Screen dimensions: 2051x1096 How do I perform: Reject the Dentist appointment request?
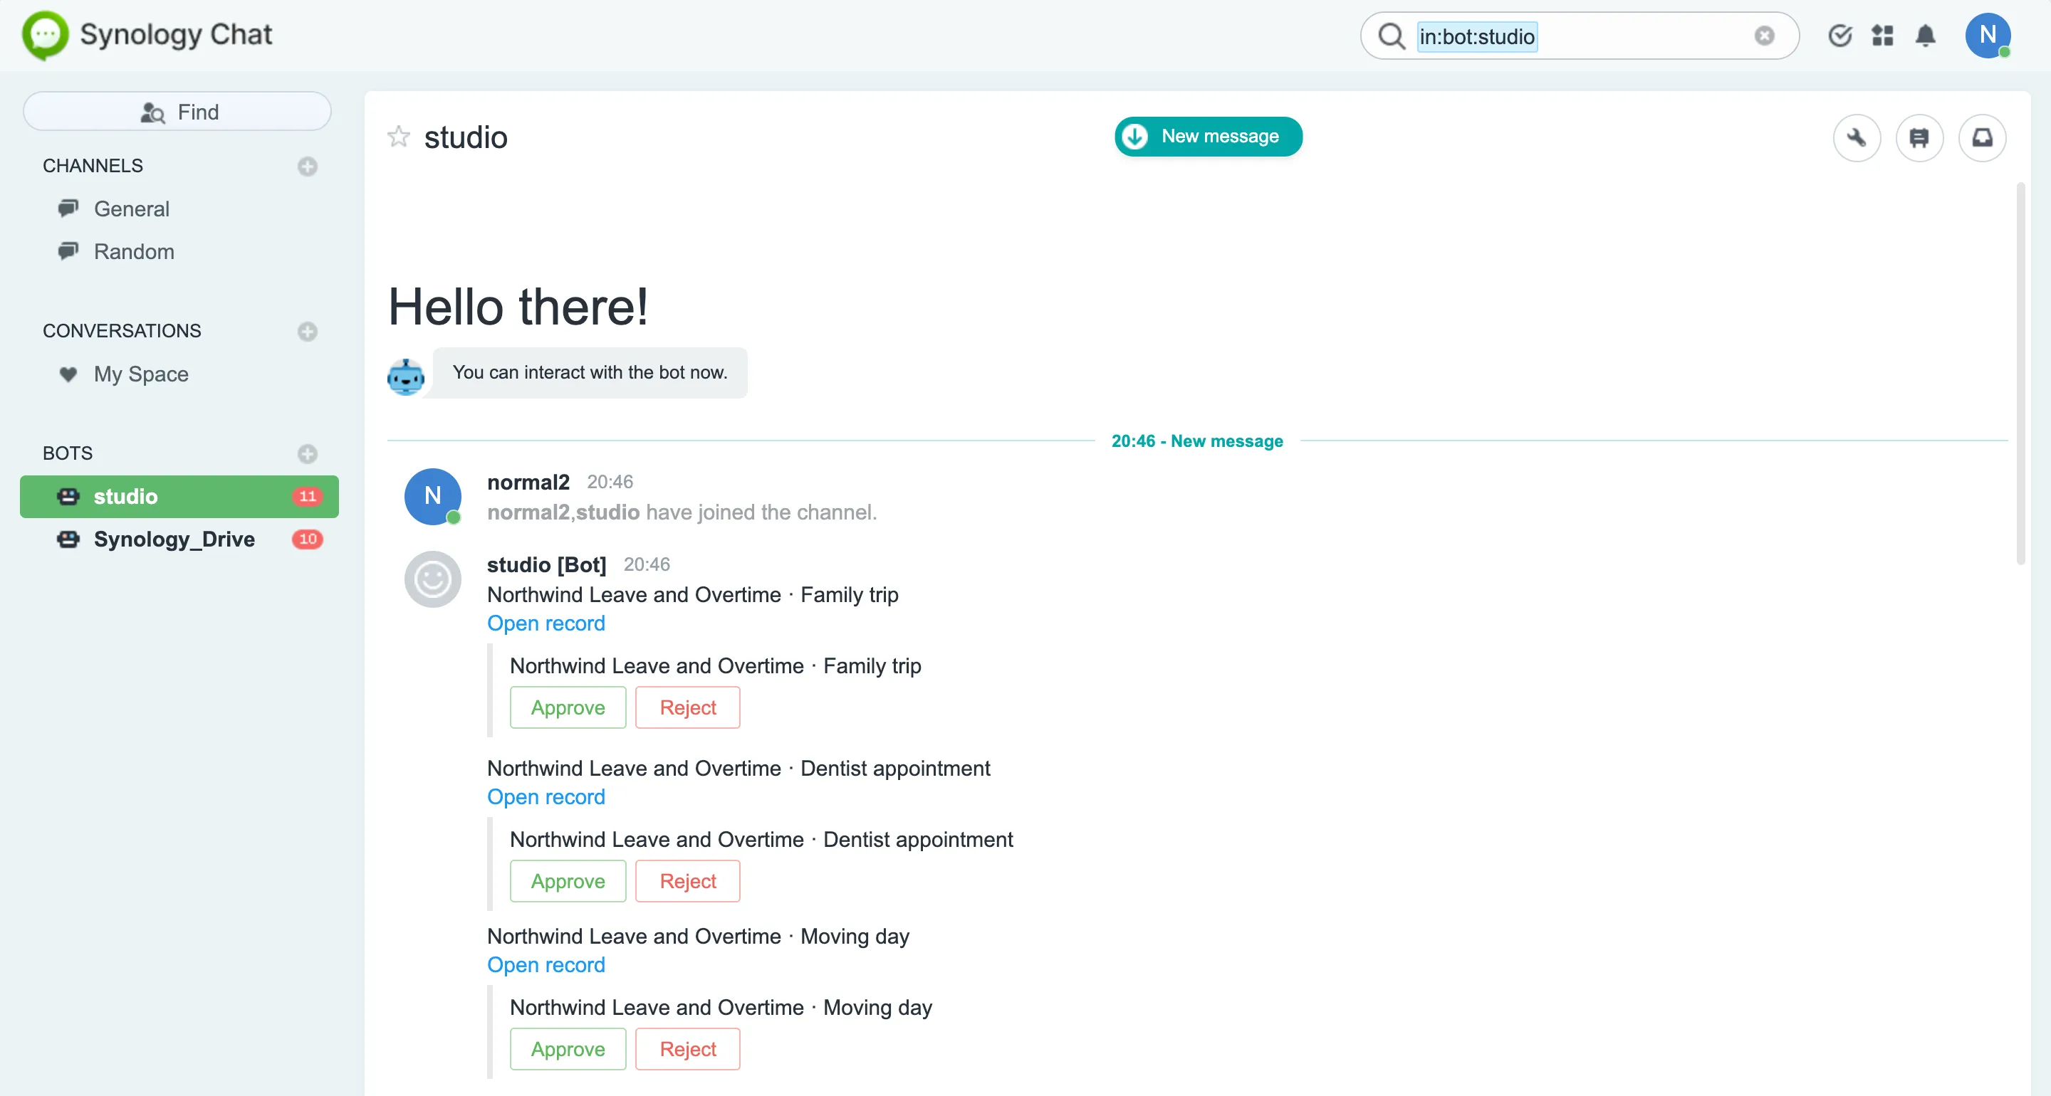pos(688,881)
